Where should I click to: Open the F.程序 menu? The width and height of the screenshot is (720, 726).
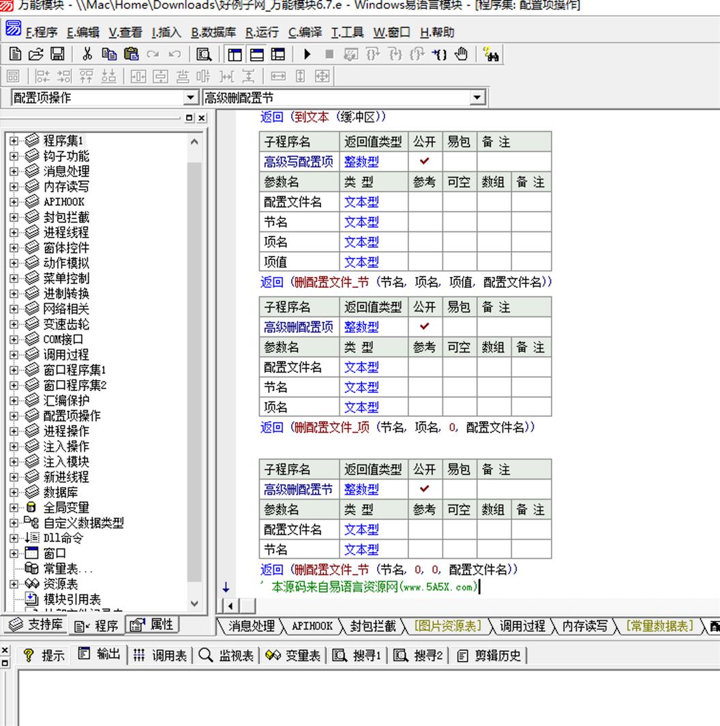point(42,33)
